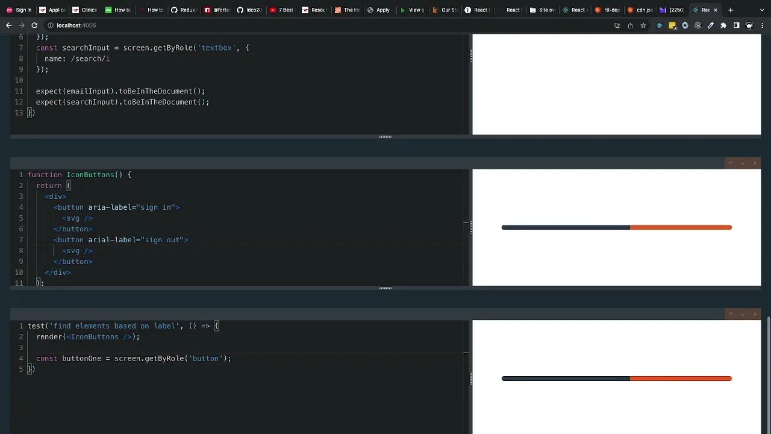Go back with the browser back arrow
This screenshot has width=771, height=434.
point(8,25)
